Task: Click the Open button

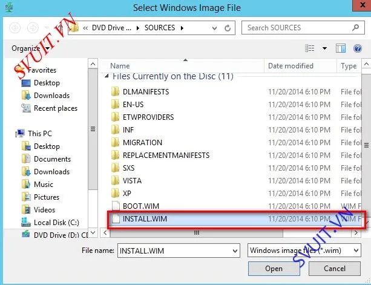Action: click(x=274, y=269)
